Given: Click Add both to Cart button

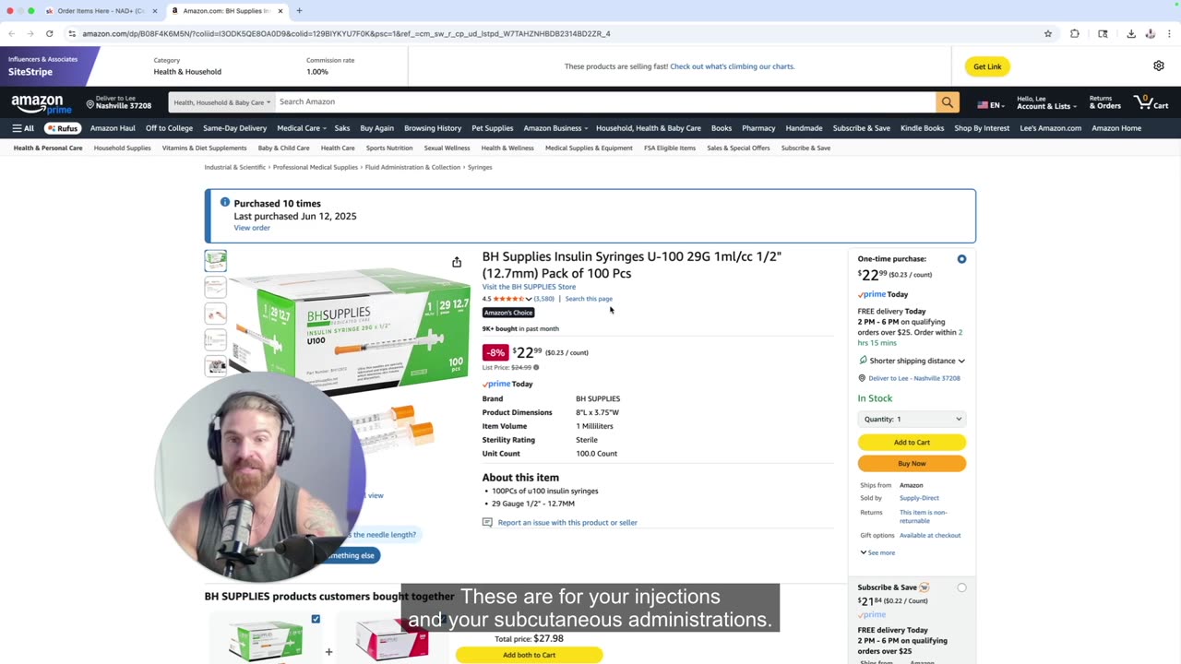Looking at the screenshot, I should point(529,655).
